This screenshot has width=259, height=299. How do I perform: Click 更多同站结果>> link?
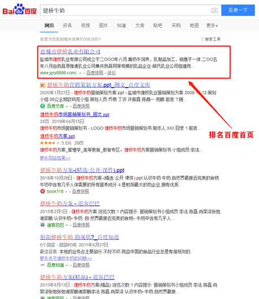[55, 158]
